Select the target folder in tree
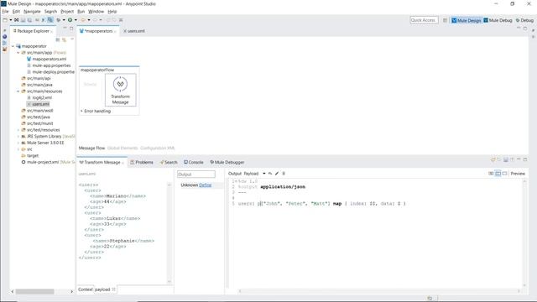 33,156
